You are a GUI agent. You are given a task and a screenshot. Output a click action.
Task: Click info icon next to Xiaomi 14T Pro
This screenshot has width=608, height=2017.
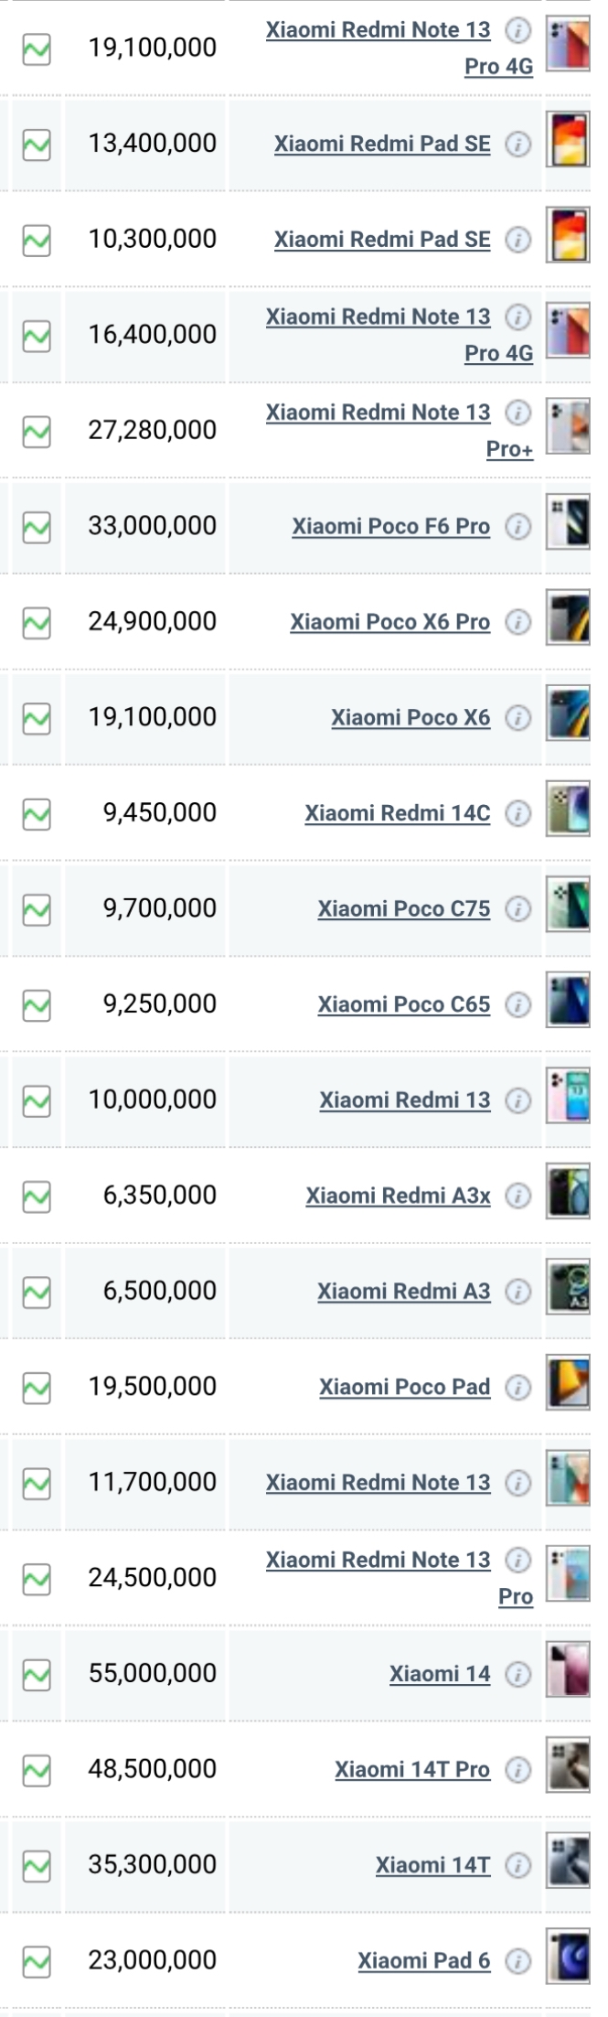coord(518,1770)
